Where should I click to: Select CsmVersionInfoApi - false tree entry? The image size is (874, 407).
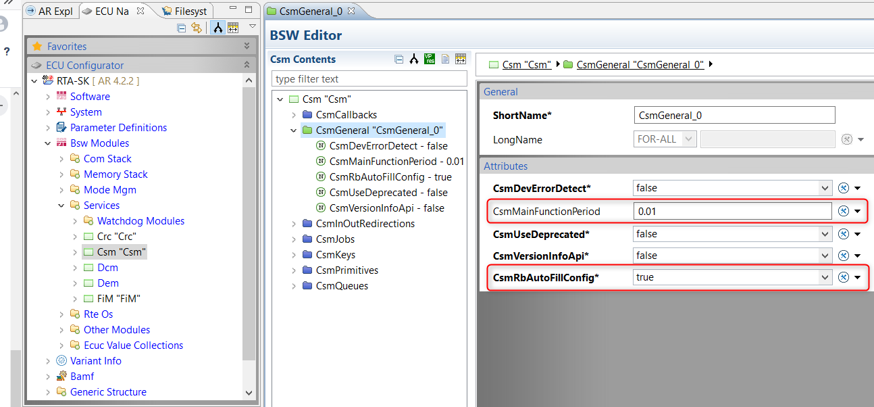coord(386,208)
